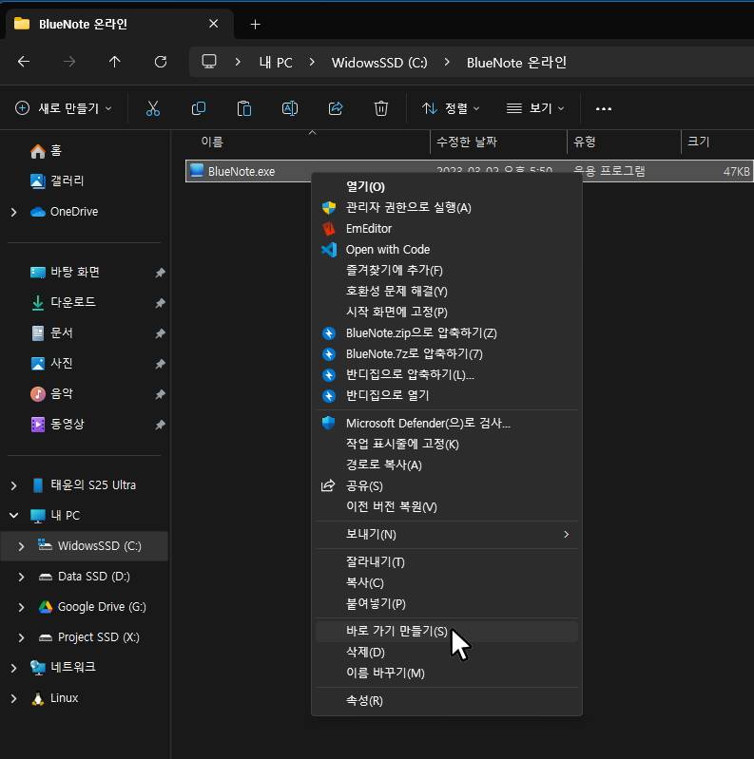This screenshot has width=754, height=759.
Task: Unpin 동영상 using its pin icon
Action: (160, 425)
